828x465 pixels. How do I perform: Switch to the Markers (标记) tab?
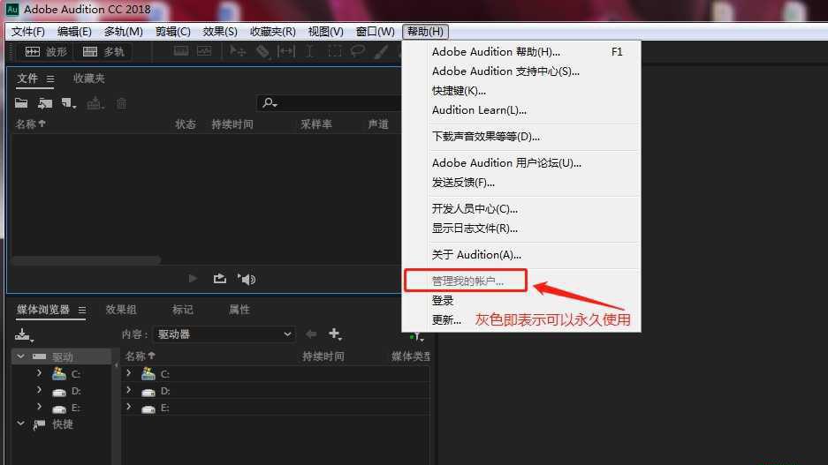(x=183, y=310)
